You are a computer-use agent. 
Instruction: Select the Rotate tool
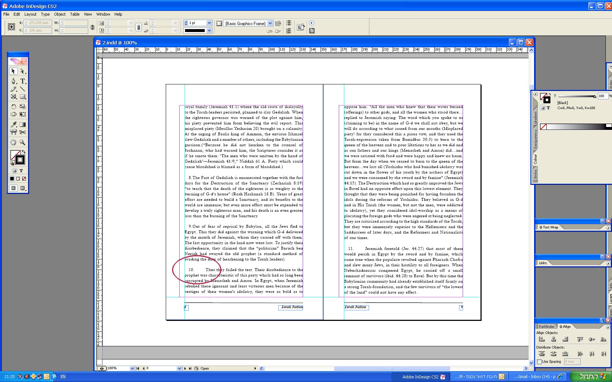click(13, 107)
